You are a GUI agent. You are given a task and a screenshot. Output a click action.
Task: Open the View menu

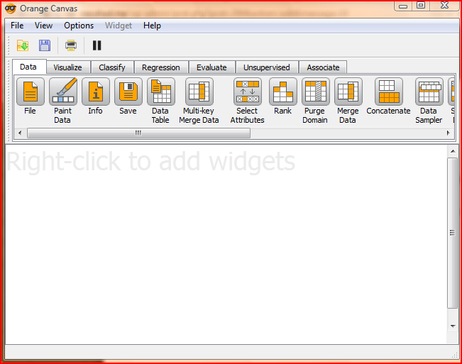(43, 26)
